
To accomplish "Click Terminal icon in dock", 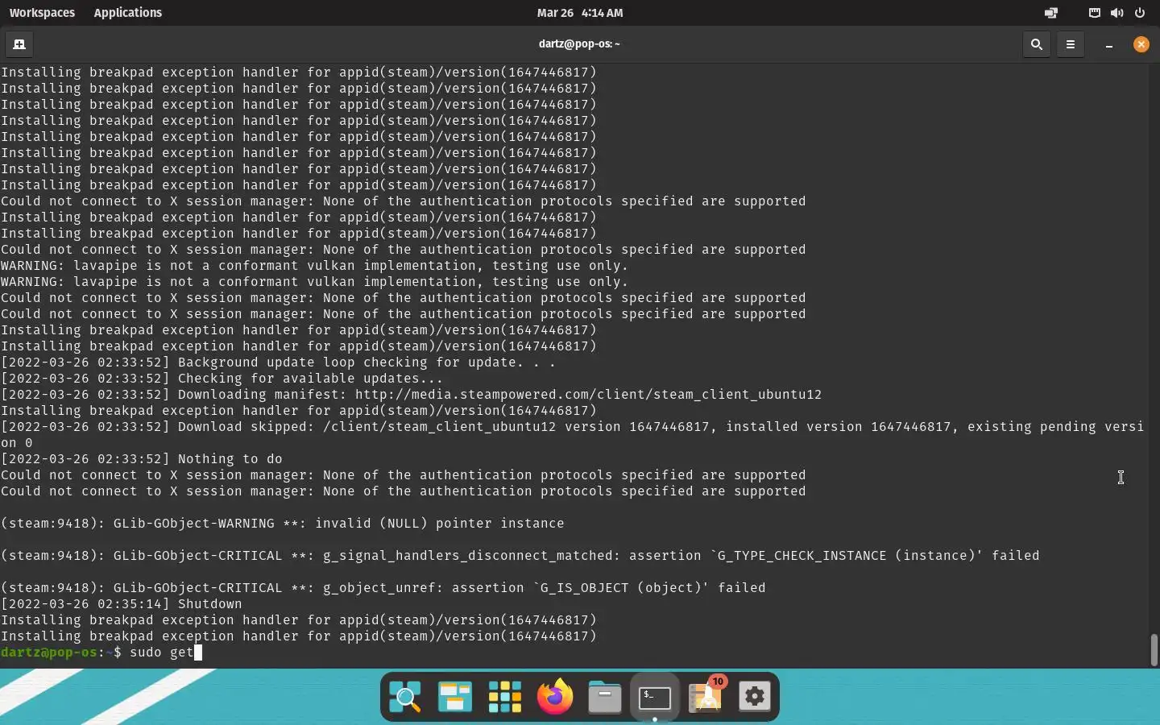I will click(x=655, y=698).
